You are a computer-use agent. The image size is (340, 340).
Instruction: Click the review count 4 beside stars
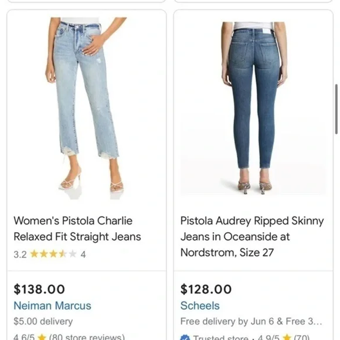(x=83, y=254)
